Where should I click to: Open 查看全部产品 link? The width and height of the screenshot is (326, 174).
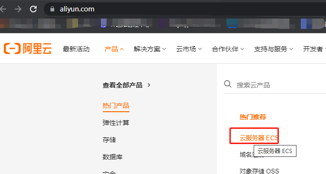tap(127, 85)
